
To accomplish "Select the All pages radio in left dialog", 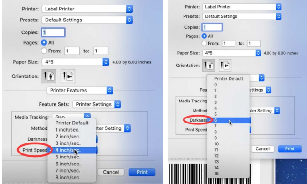I will [x=44, y=42].
